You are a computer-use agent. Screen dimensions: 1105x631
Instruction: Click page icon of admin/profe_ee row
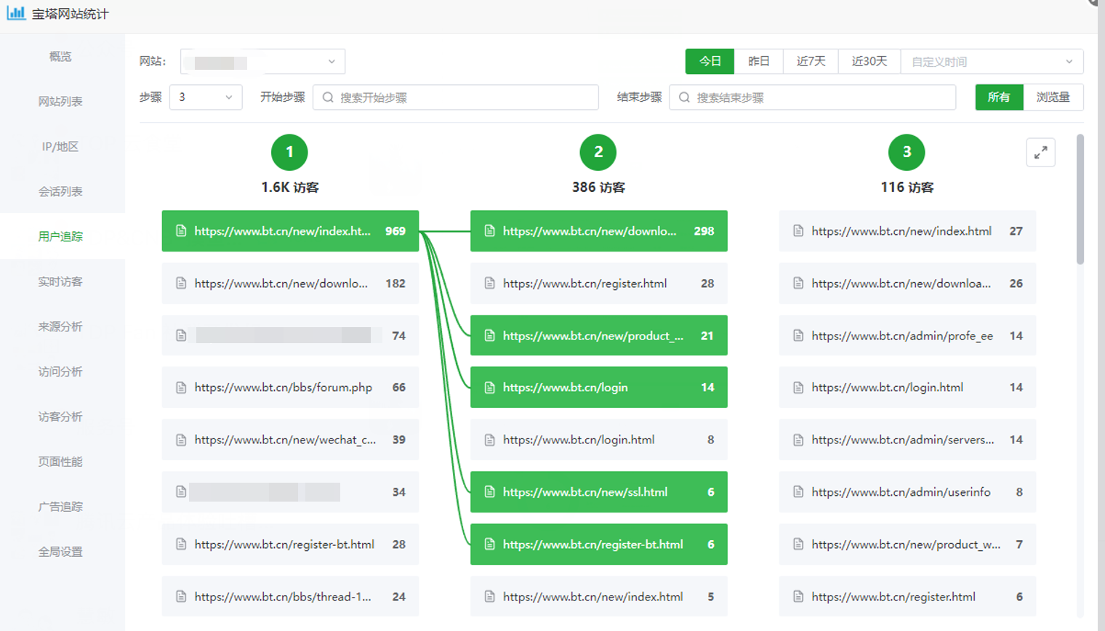click(798, 336)
